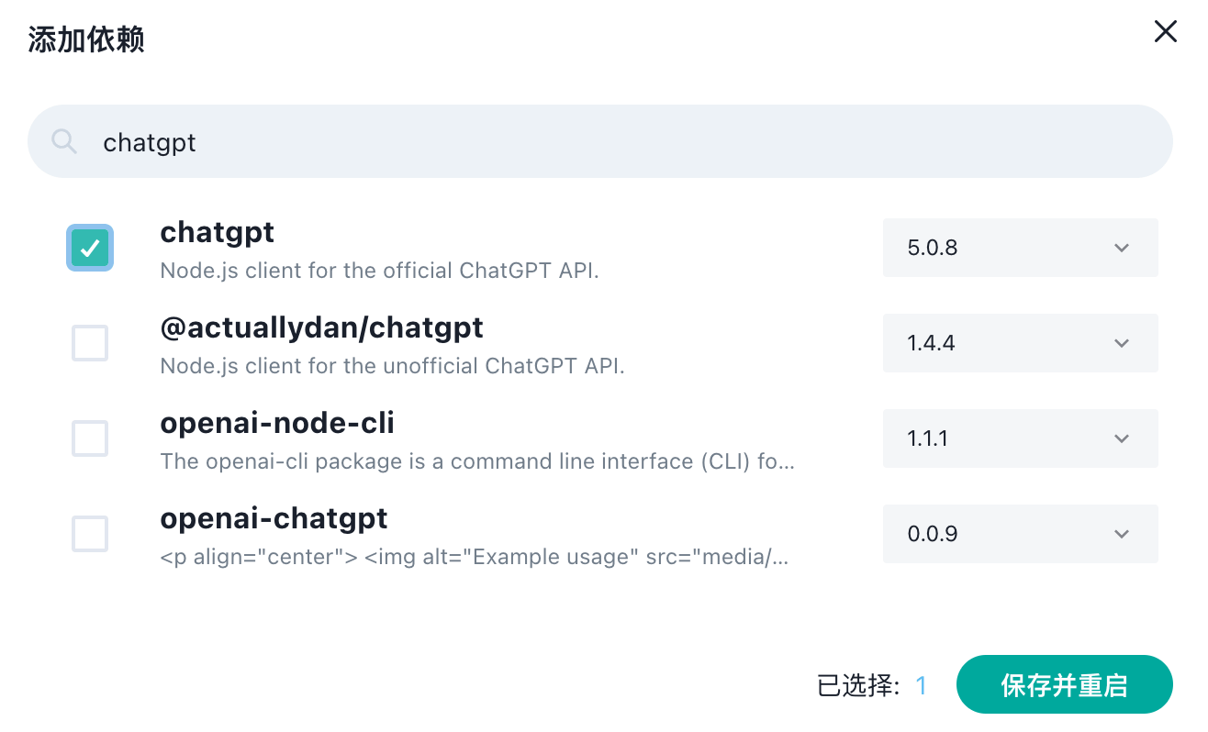Focus the chatgpt search input field
This screenshot has width=1208, height=732.
click(600, 141)
